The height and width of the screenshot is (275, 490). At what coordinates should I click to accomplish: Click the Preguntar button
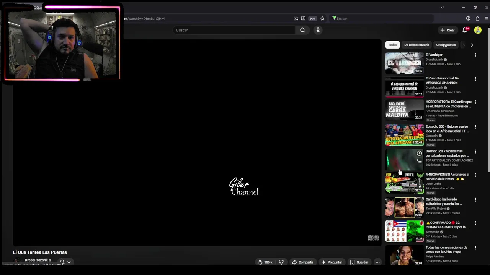[x=332, y=262]
